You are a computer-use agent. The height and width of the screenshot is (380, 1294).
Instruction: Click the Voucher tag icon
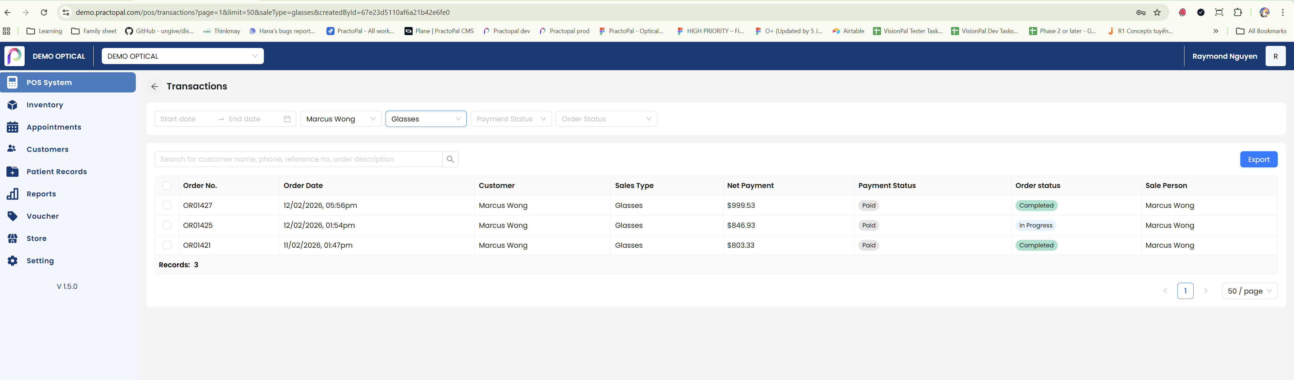[x=13, y=216]
